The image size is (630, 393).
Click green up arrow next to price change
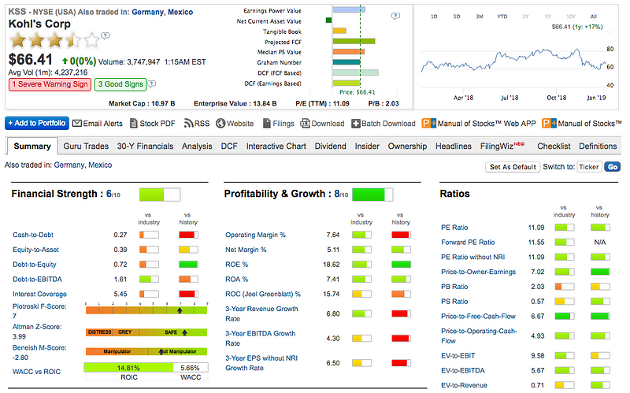pyautogui.click(x=65, y=61)
